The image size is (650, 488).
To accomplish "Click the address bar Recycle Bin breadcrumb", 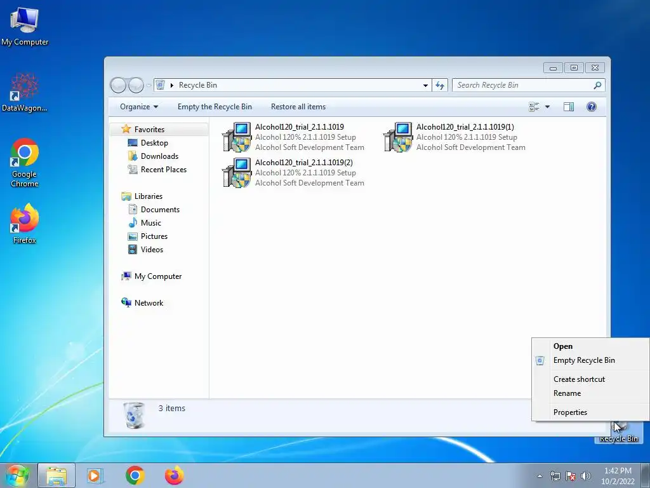I will pyautogui.click(x=198, y=85).
